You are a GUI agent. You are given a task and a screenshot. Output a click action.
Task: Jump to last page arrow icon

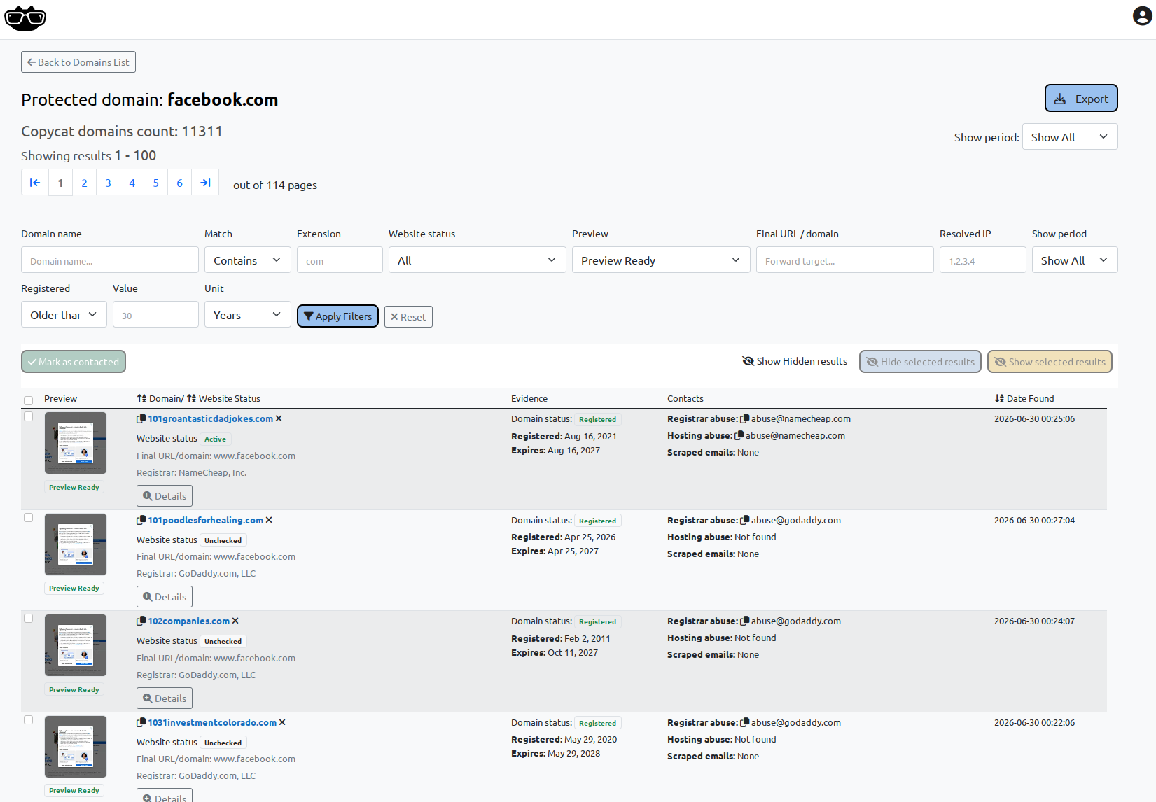click(205, 183)
